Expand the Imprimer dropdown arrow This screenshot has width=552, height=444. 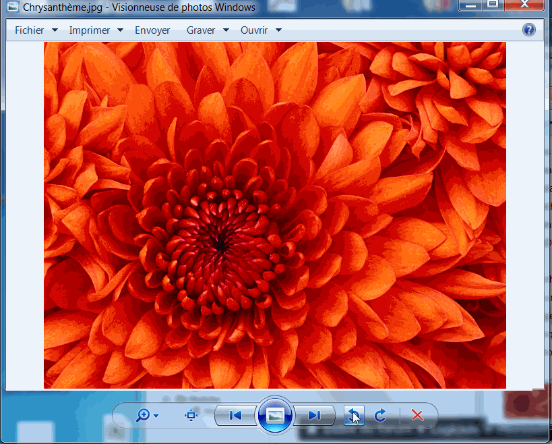tap(120, 30)
